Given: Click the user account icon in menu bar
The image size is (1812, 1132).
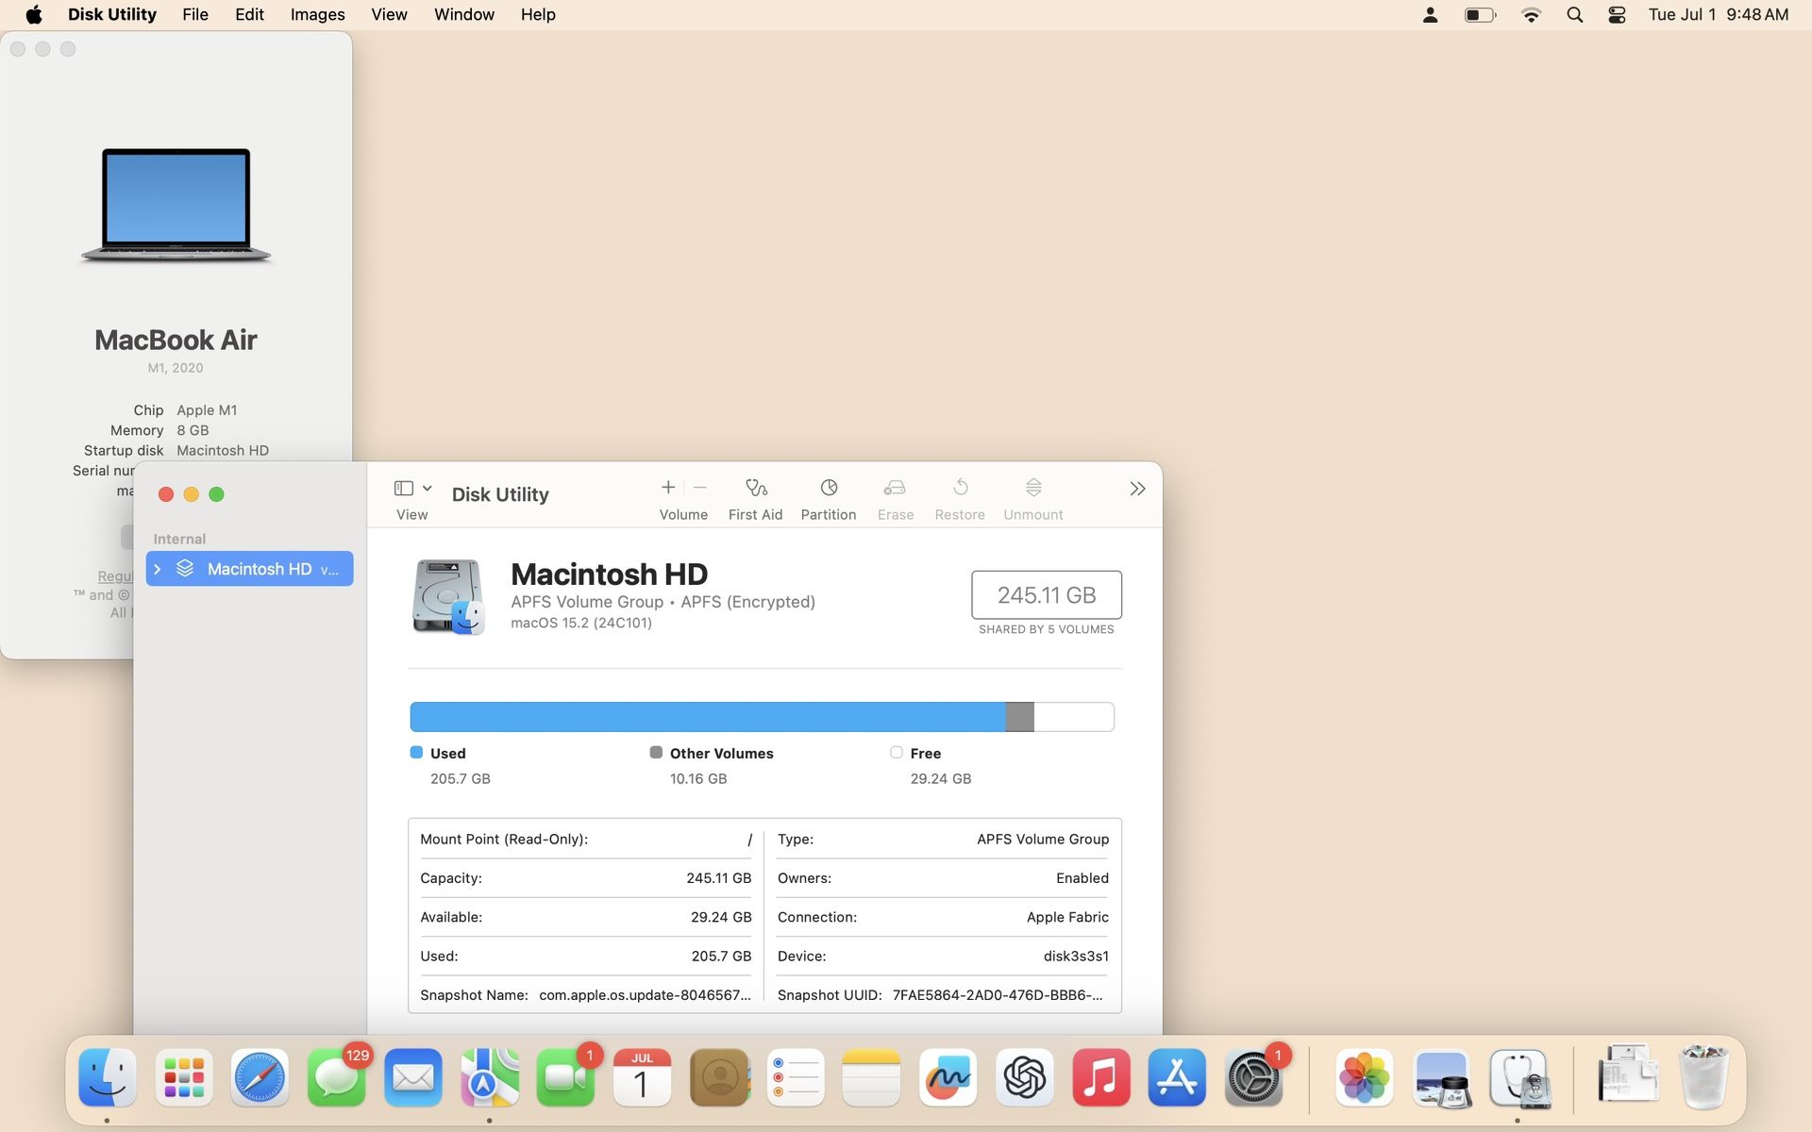Looking at the screenshot, I should (1430, 14).
